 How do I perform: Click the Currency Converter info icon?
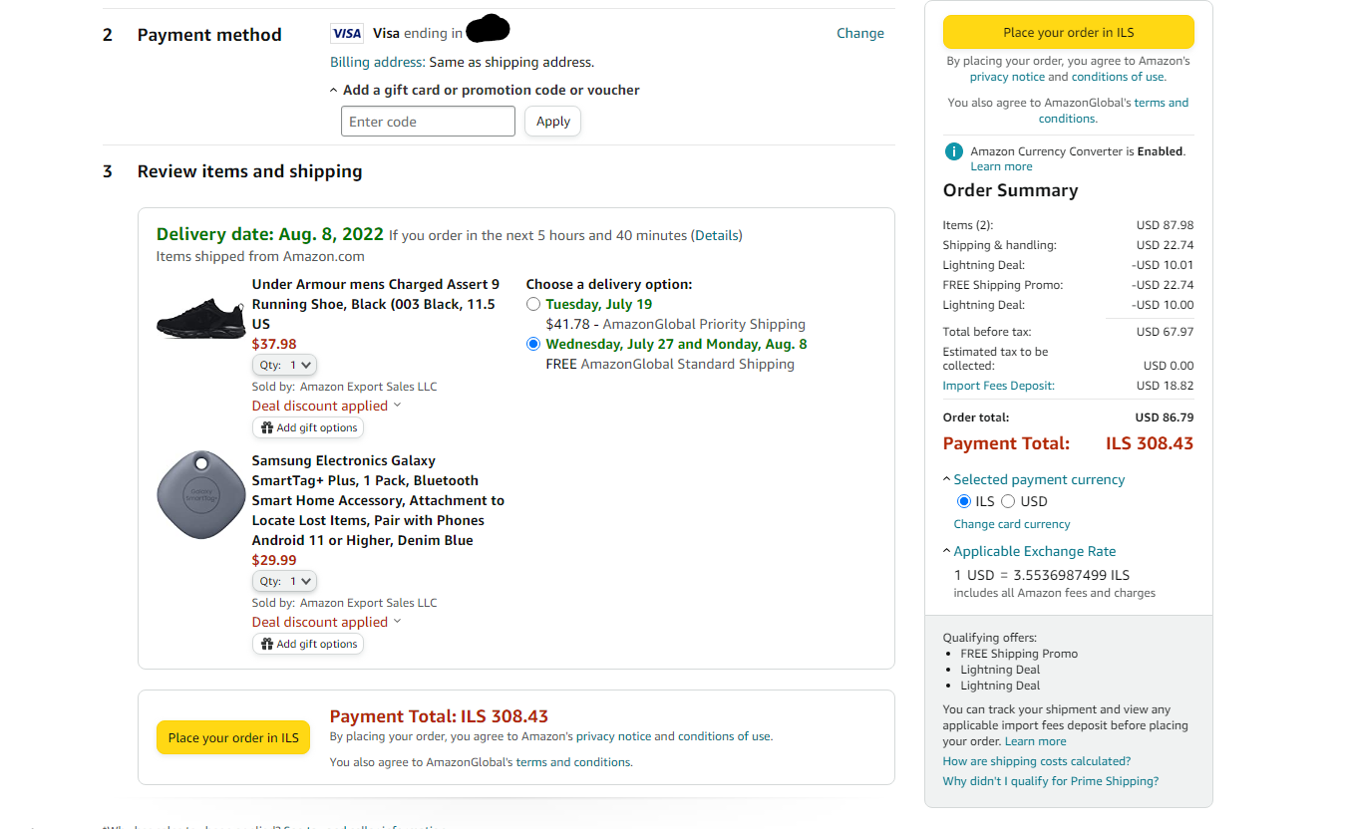click(954, 151)
